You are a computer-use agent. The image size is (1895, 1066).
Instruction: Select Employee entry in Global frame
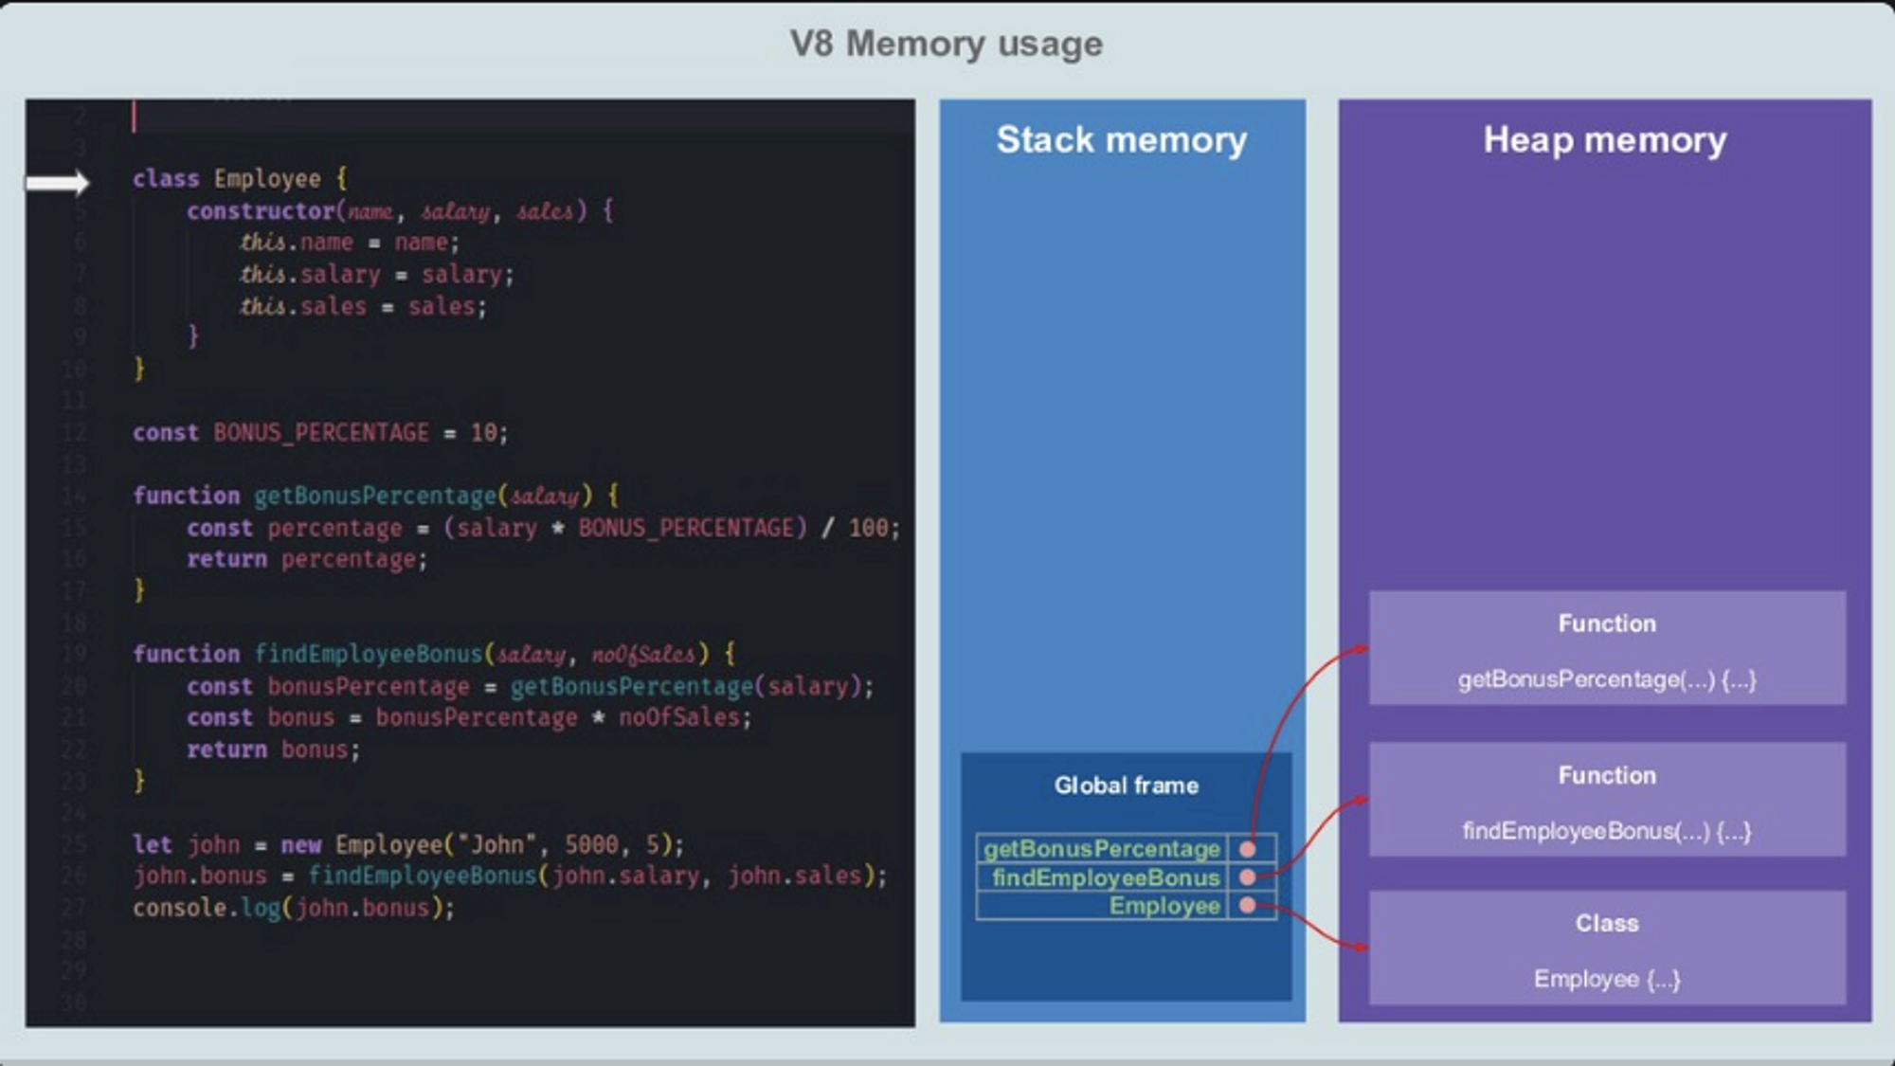coord(1164,906)
